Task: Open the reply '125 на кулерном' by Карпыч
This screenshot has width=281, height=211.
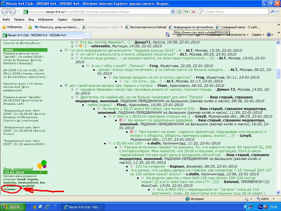Action: pos(150,166)
